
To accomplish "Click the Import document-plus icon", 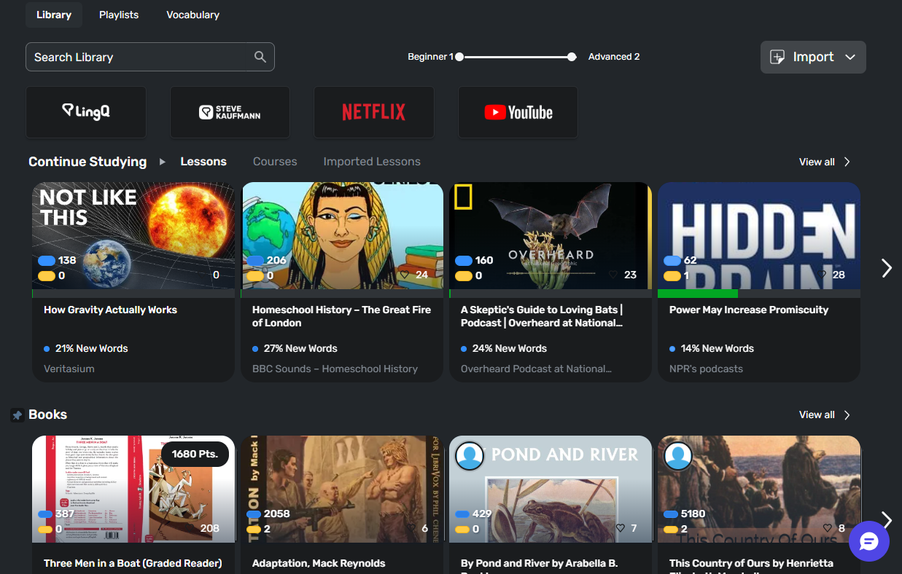I will click(777, 57).
